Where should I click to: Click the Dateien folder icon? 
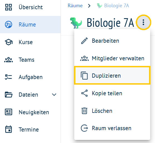(9, 94)
